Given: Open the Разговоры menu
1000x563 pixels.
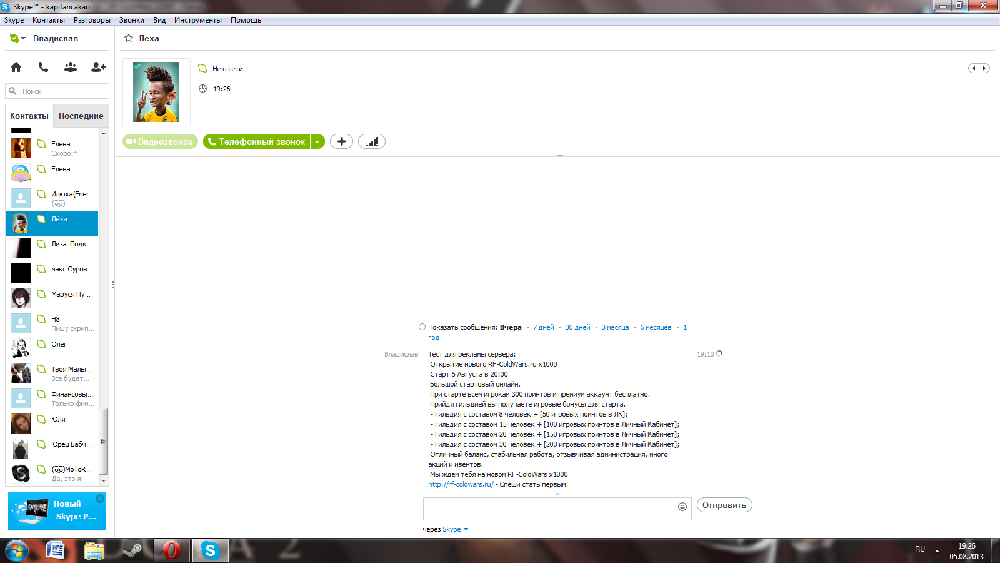Looking at the screenshot, I should 92,20.
